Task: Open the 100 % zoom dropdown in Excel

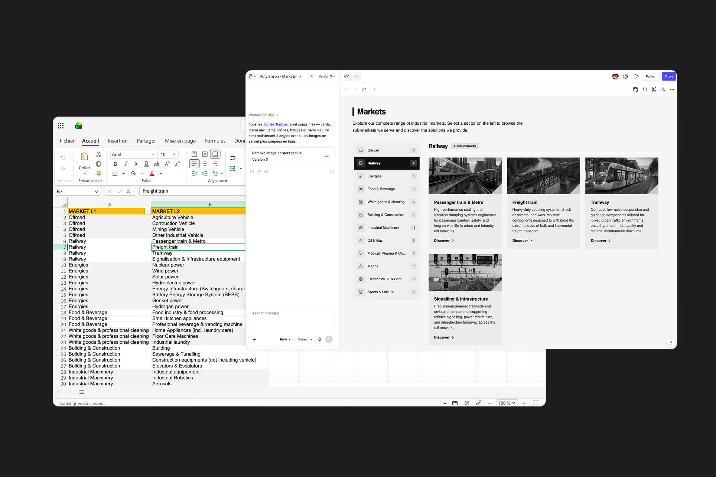Action: coord(507,403)
